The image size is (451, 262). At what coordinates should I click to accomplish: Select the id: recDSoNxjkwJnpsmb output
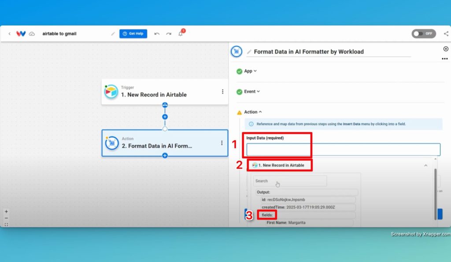(x=308, y=200)
